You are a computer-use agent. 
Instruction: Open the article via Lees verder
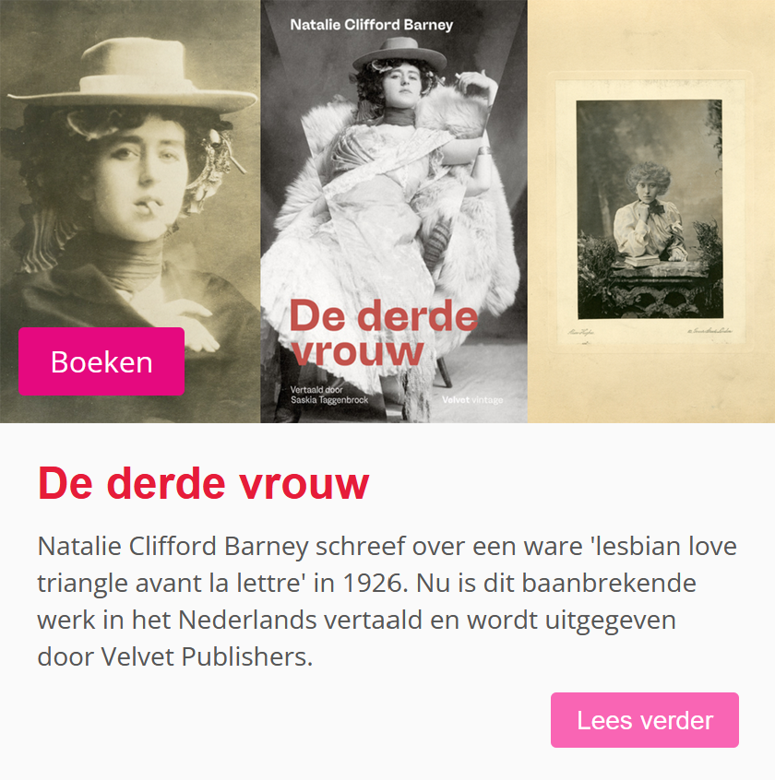[x=645, y=720]
